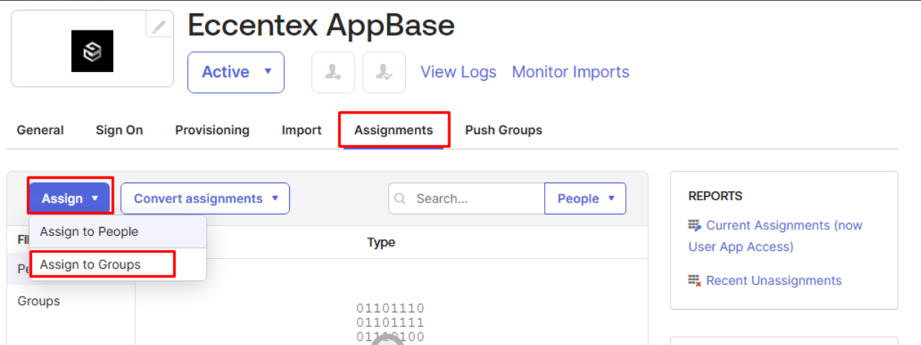Screen dimensions: 921x345
Task: Open the Recent Unassignments report link
Action: coord(774,280)
